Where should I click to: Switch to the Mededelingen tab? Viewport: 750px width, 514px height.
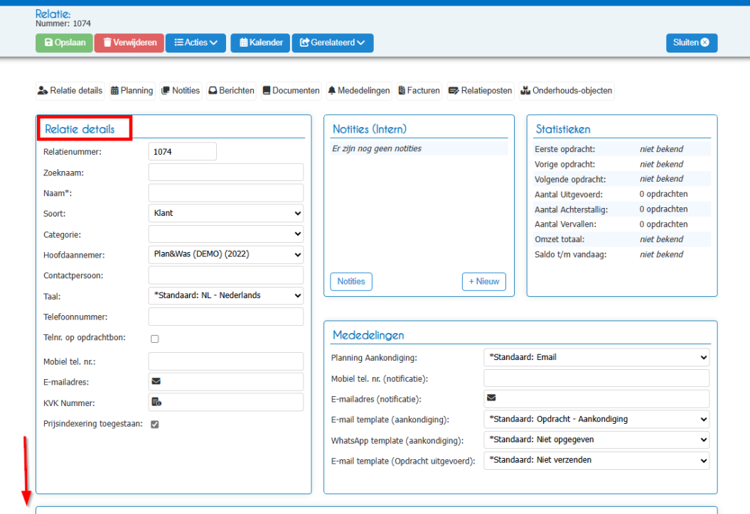click(x=359, y=91)
